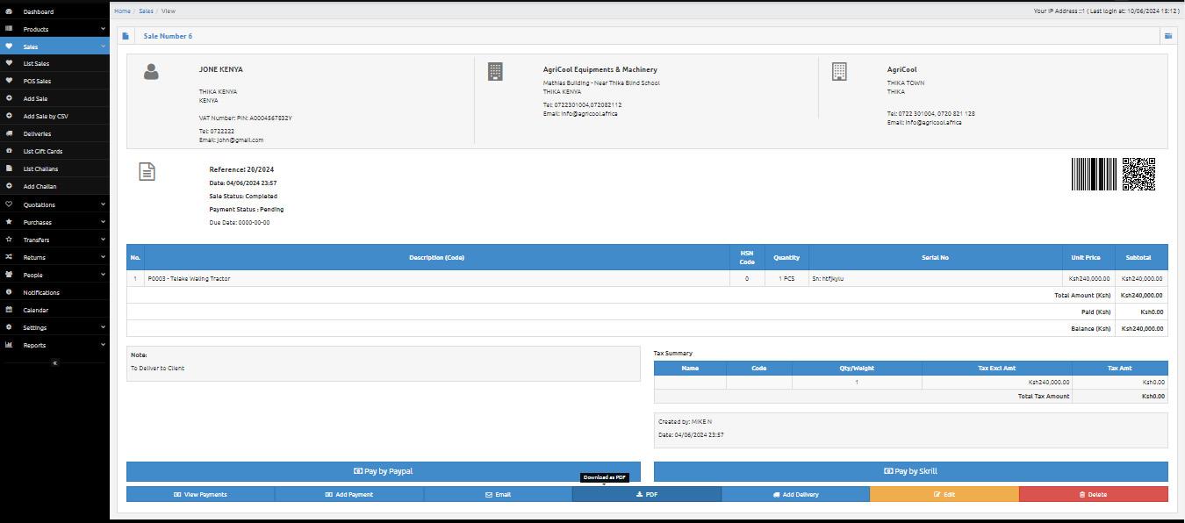The width and height of the screenshot is (1185, 523).
Task: Collapse the sidebar with the double-arrow icon
Action: 54,362
